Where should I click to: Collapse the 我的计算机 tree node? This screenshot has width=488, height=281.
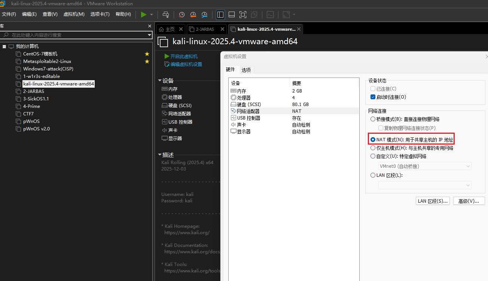4,46
